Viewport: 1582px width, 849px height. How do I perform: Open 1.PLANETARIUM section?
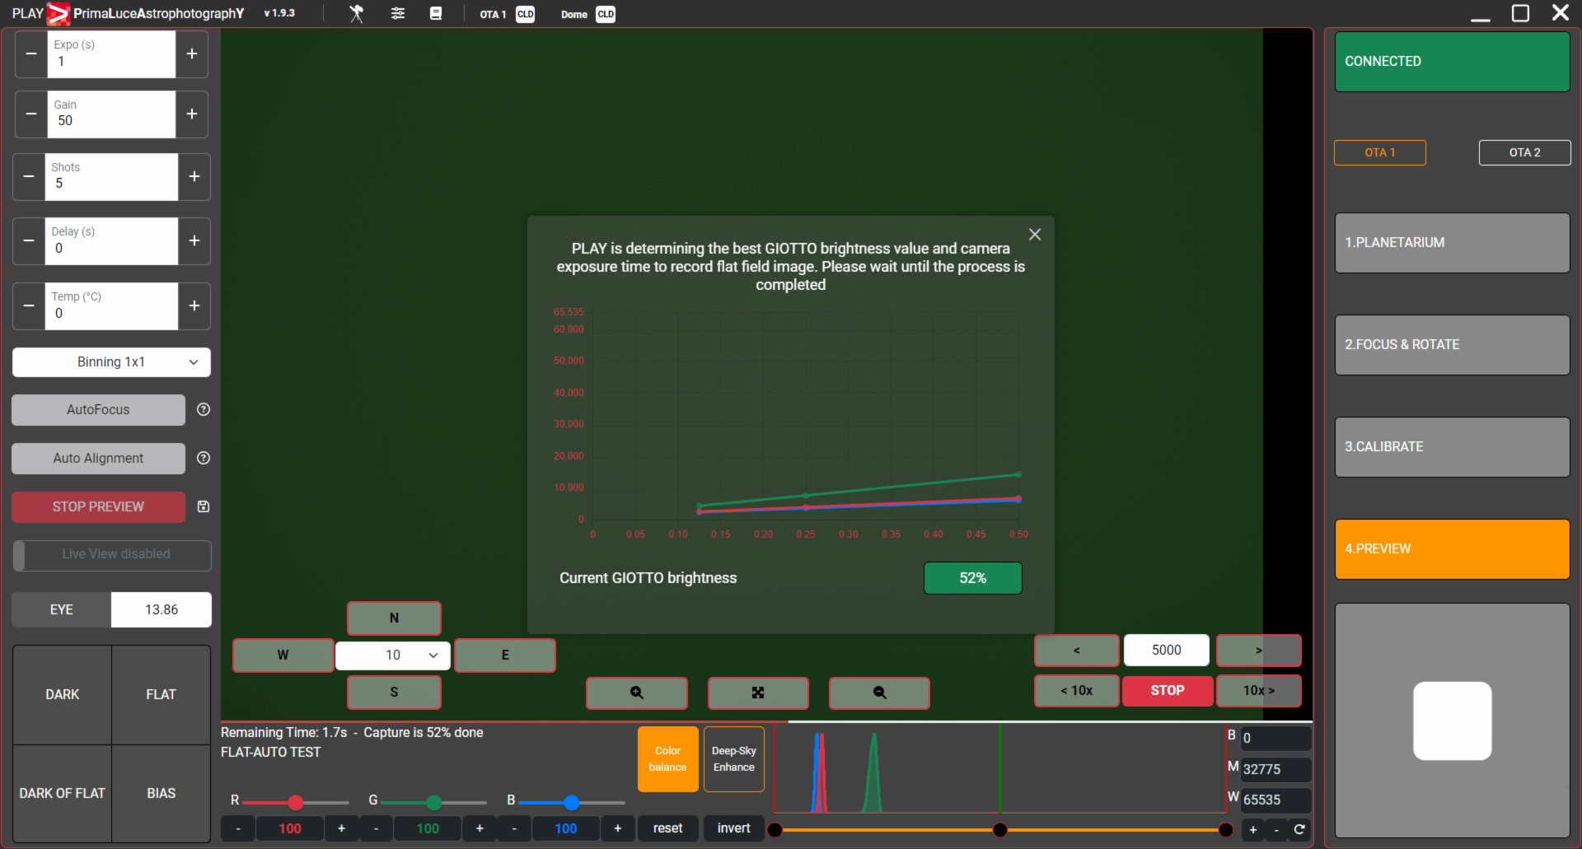pyautogui.click(x=1452, y=243)
